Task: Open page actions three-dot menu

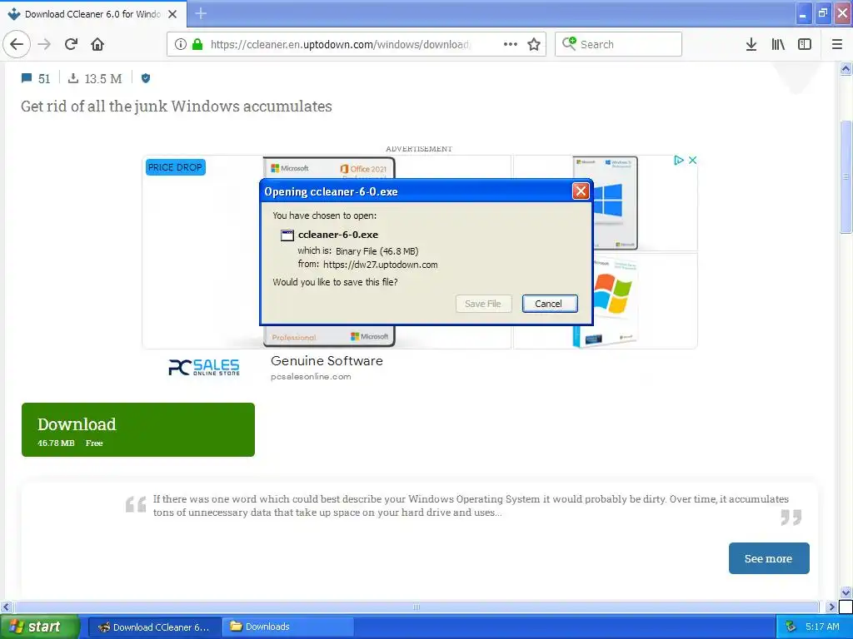Action: tap(511, 44)
